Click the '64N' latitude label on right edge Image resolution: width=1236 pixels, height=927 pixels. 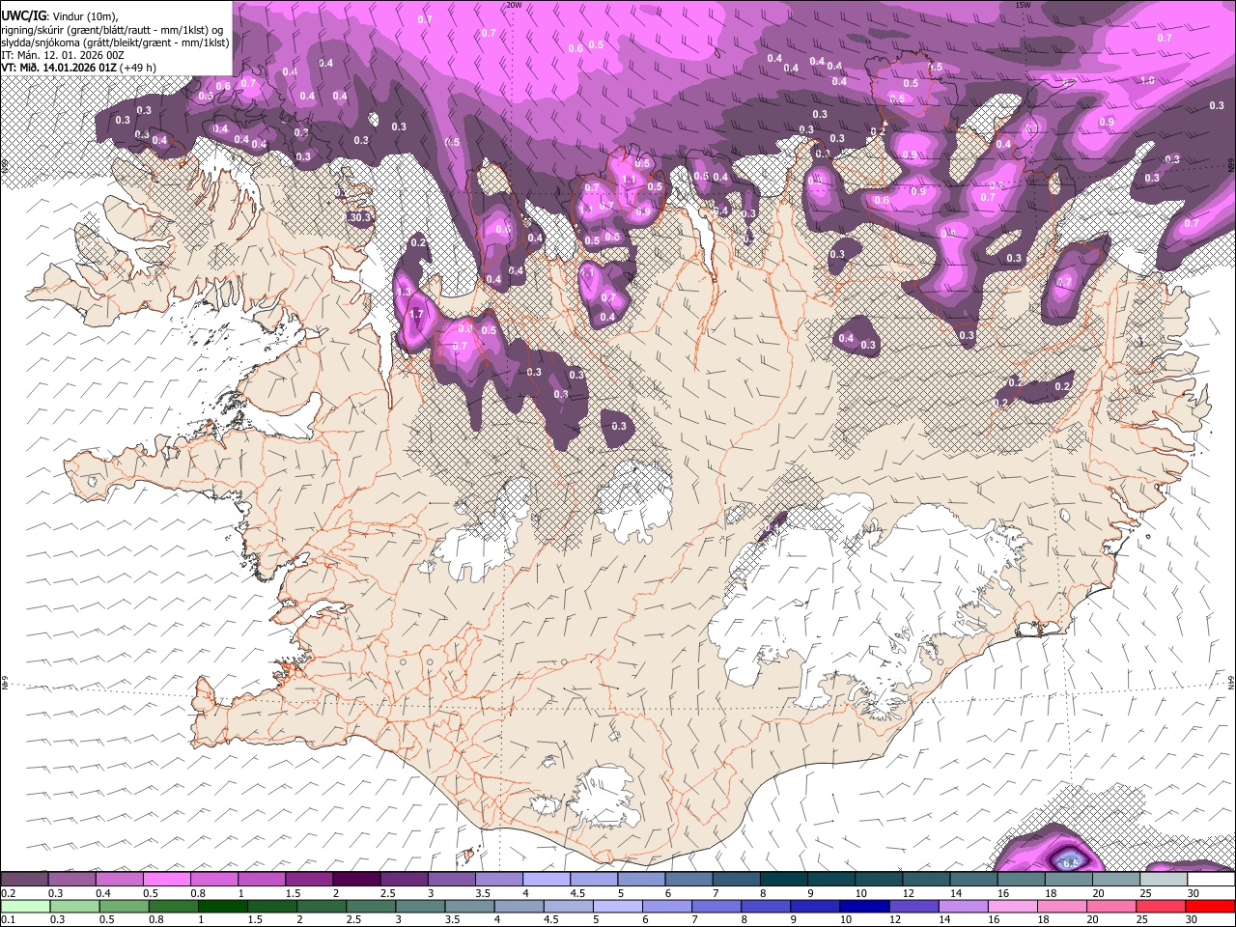(x=1231, y=682)
